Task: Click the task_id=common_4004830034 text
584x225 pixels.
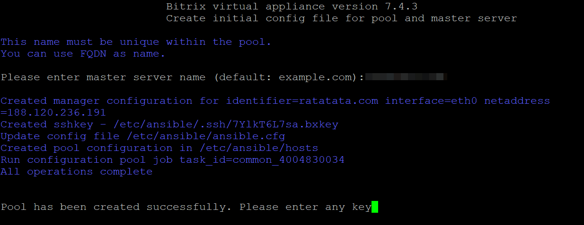Action: click(262, 160)
